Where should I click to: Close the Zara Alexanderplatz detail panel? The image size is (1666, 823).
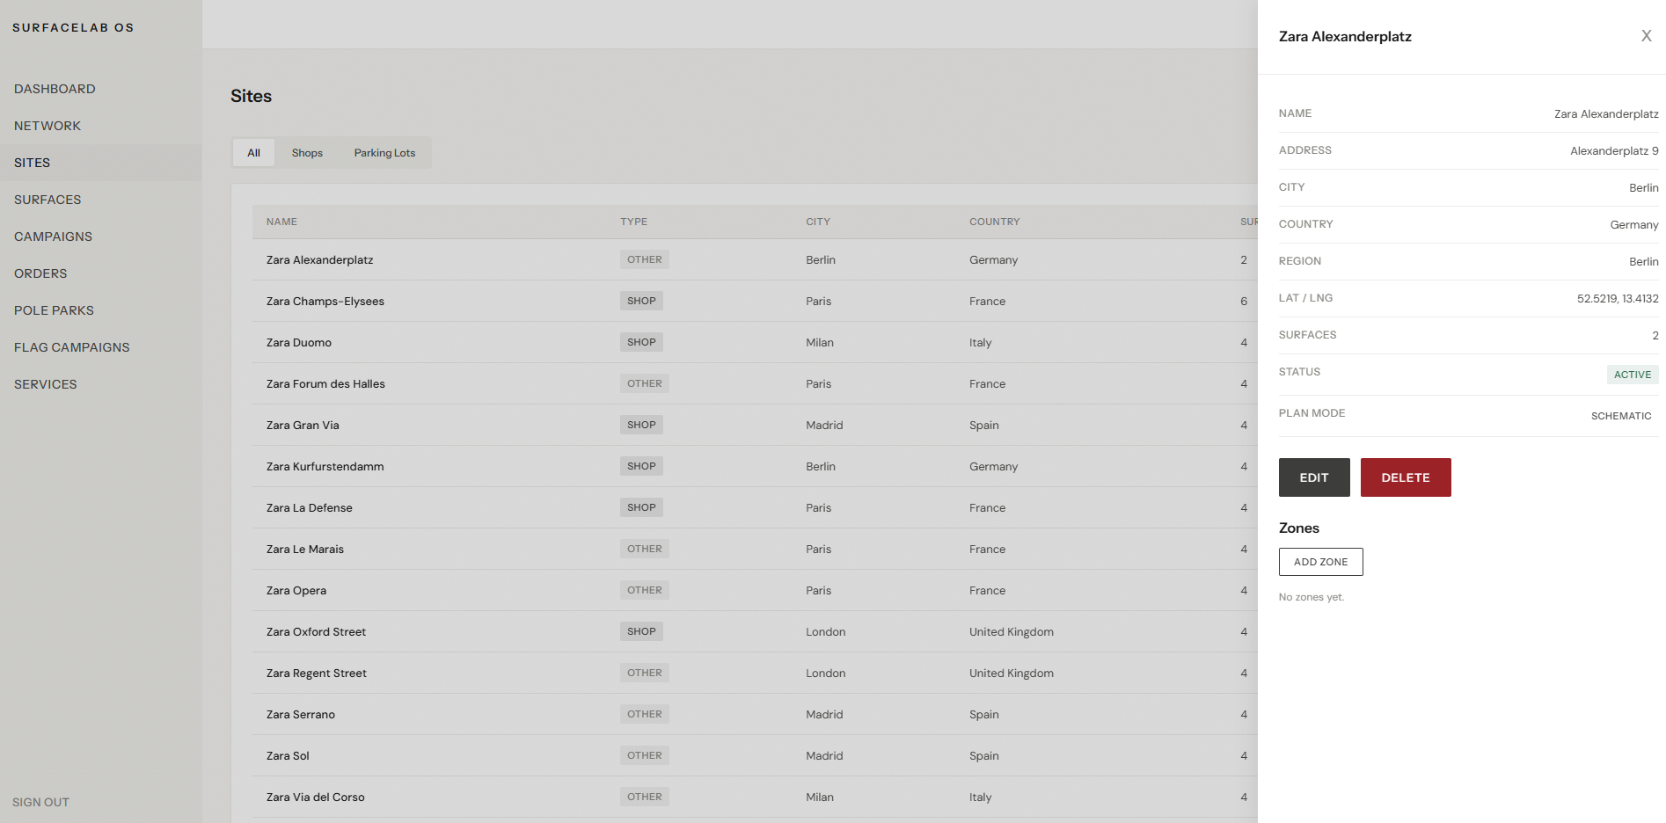coord(1646,35)
